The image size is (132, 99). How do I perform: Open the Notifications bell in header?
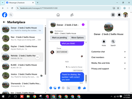(119, 15)
